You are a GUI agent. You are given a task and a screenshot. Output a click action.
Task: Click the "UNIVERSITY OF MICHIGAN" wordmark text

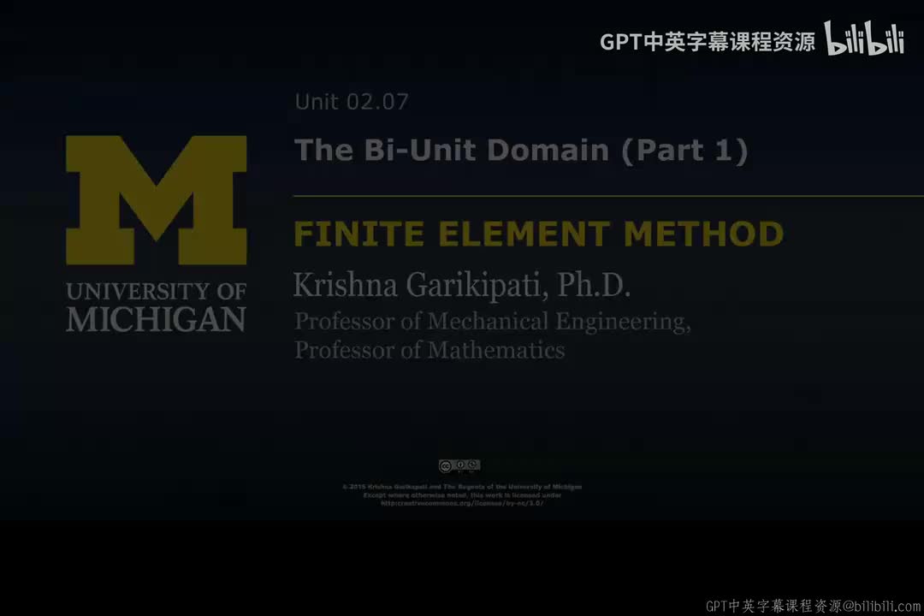coord(157,306)
